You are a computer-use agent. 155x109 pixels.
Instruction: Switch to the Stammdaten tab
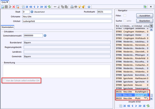click(8, 27)
